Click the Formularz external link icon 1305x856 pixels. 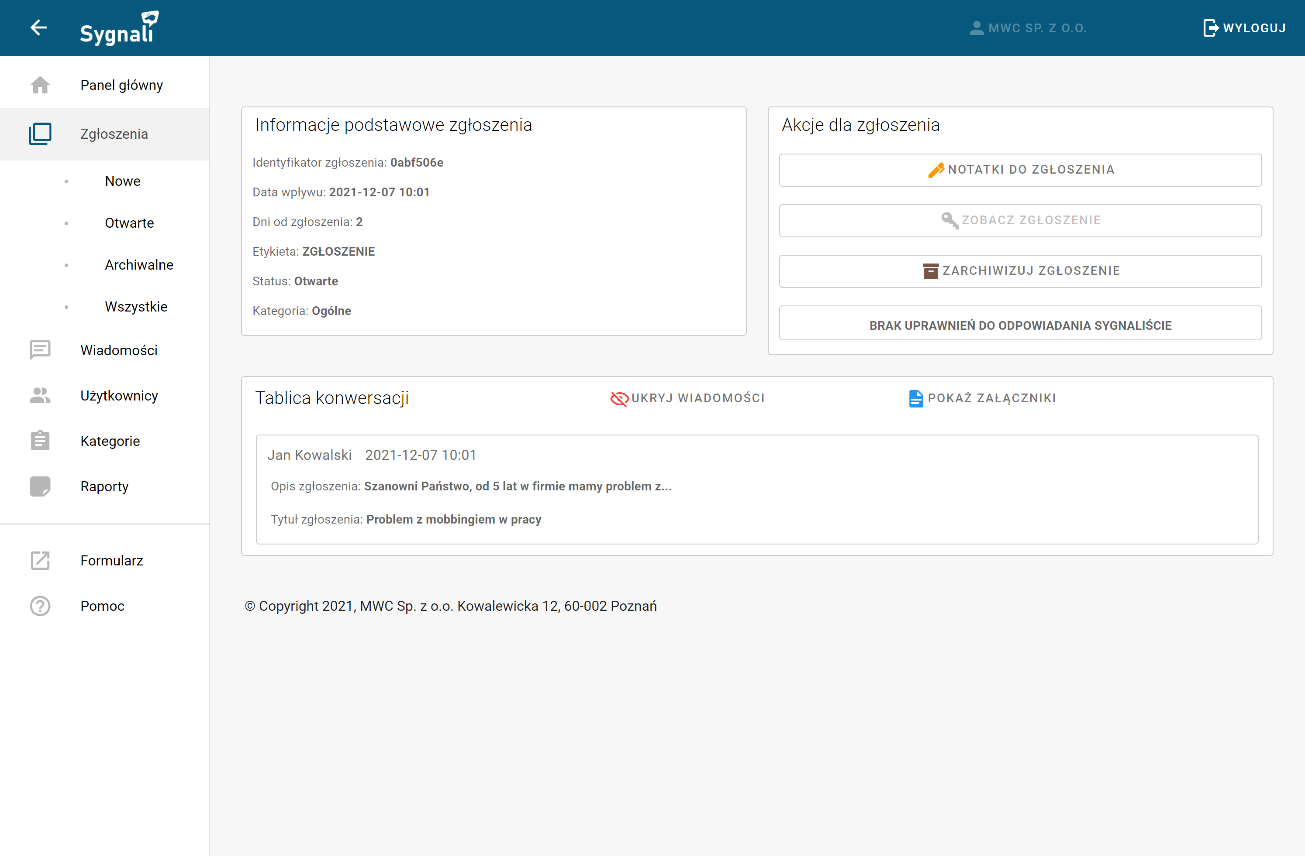pyautogui.click(x=40, y=560)
